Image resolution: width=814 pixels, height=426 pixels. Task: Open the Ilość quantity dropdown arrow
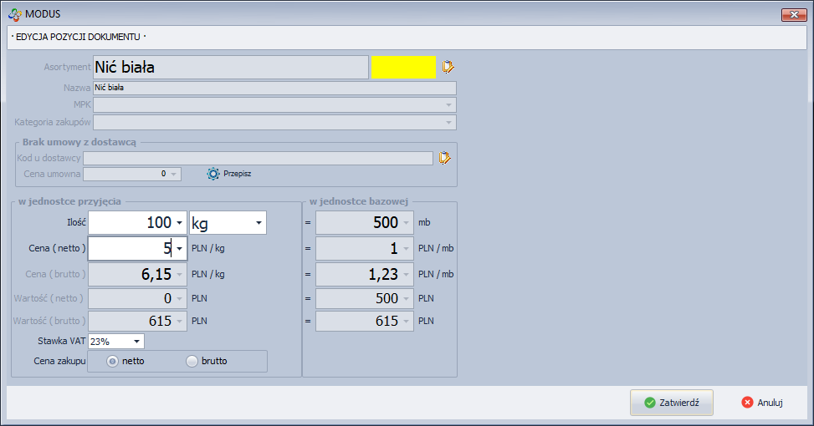(179, 223)
